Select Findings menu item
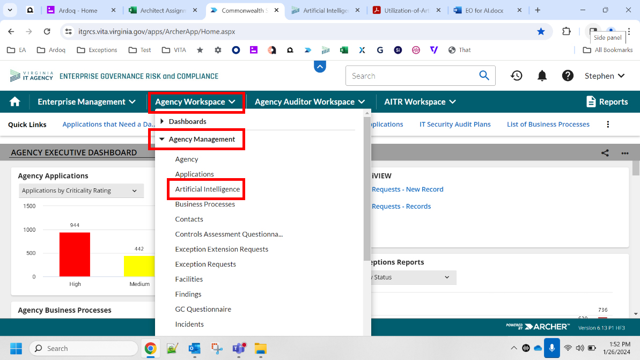The image size is (640, 360). [188, 295]
